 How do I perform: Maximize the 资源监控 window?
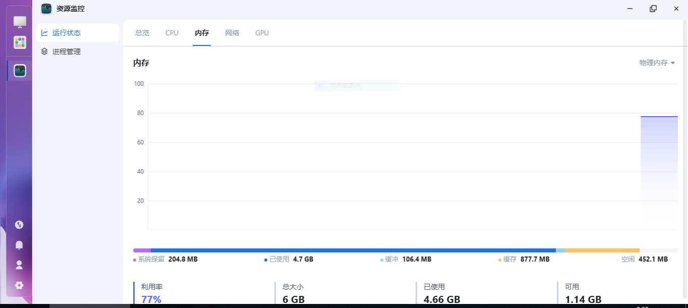(x=653, y=9)
